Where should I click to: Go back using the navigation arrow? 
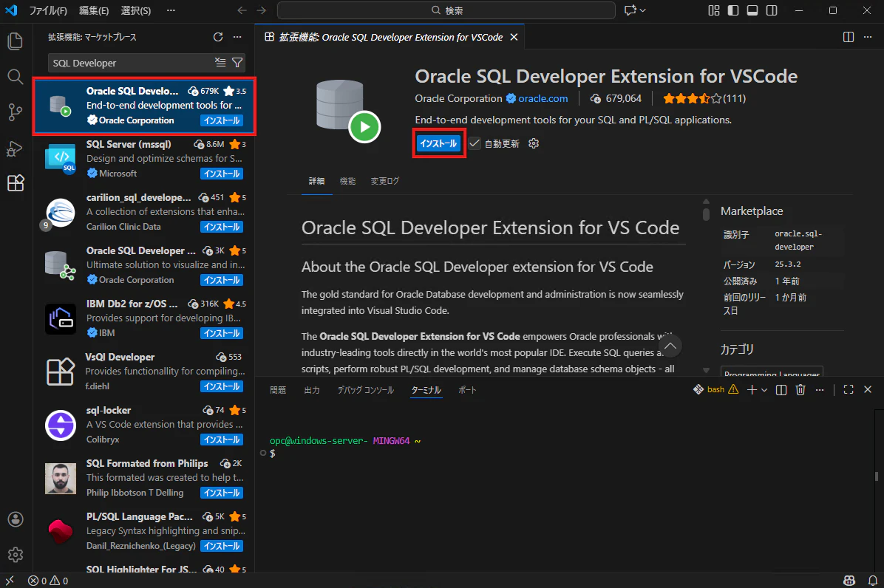coord(242,10)
